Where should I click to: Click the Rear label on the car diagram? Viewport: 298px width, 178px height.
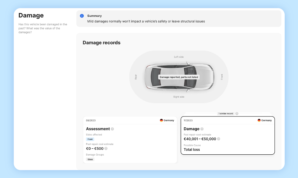[x=136, y=77]
